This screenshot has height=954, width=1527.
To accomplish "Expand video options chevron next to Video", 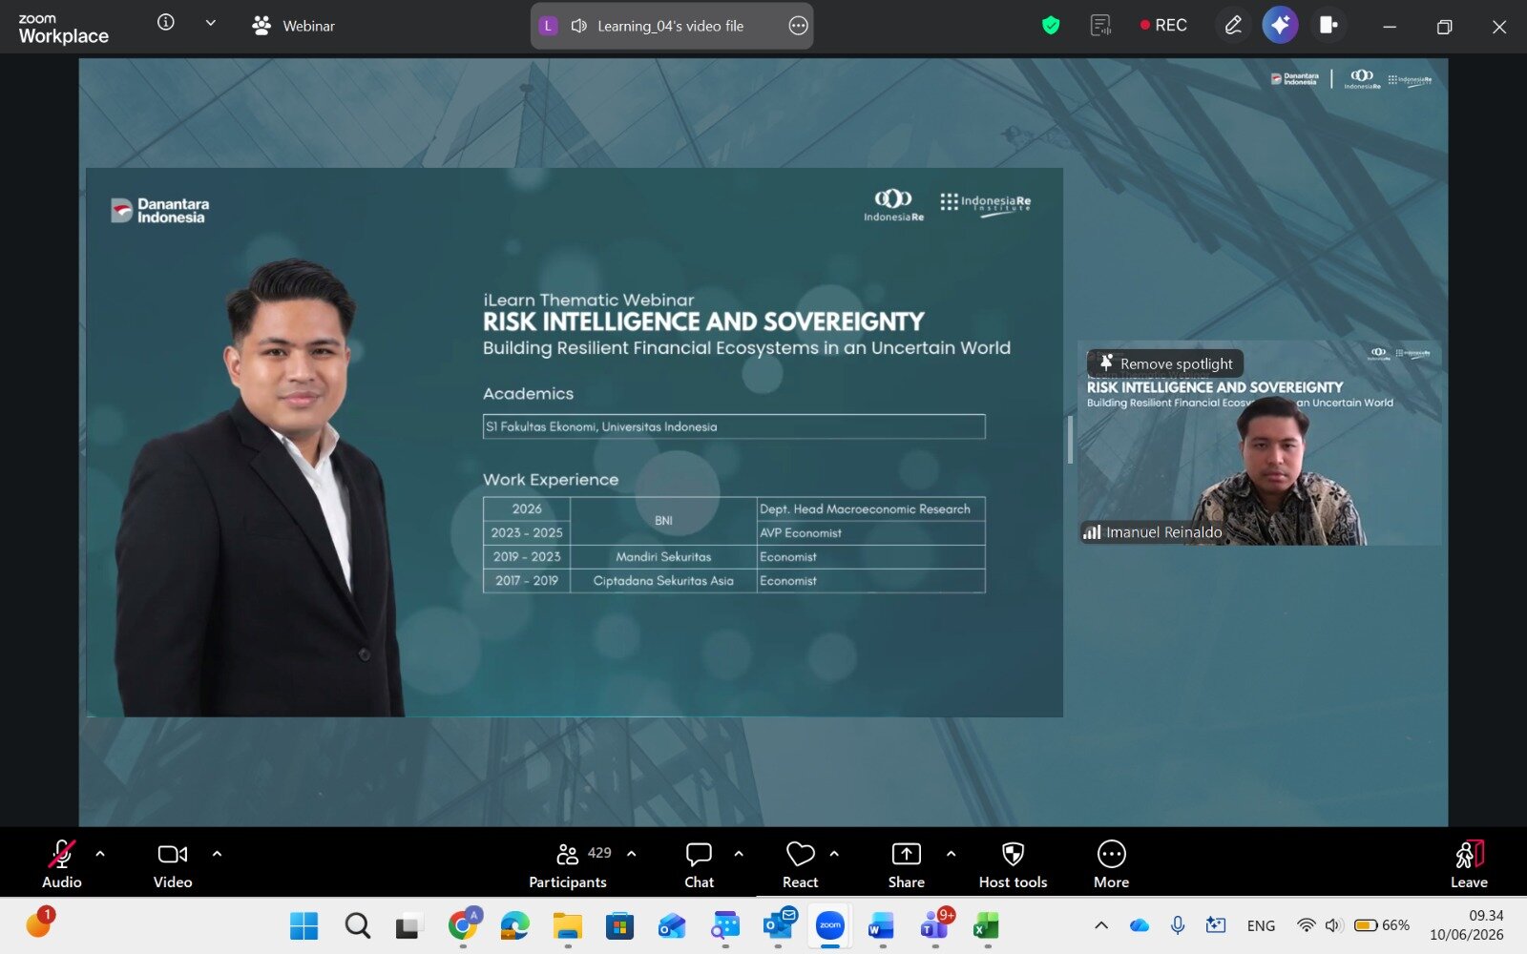I will (217, 854).
